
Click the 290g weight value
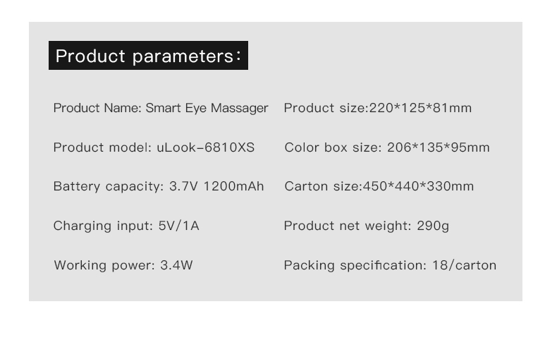(x=433, y=226)
